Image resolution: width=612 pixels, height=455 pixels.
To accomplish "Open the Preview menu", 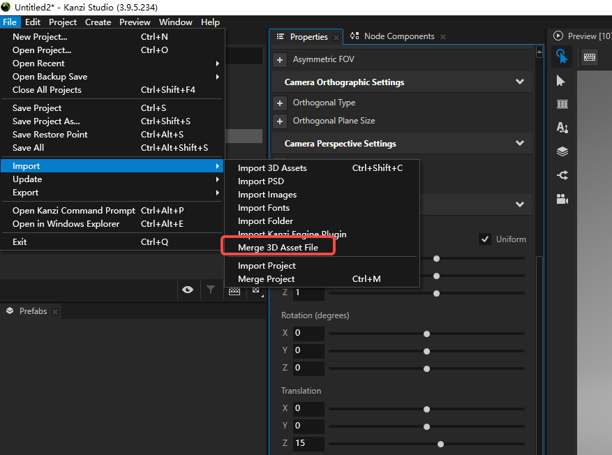I will coord(135,22).
